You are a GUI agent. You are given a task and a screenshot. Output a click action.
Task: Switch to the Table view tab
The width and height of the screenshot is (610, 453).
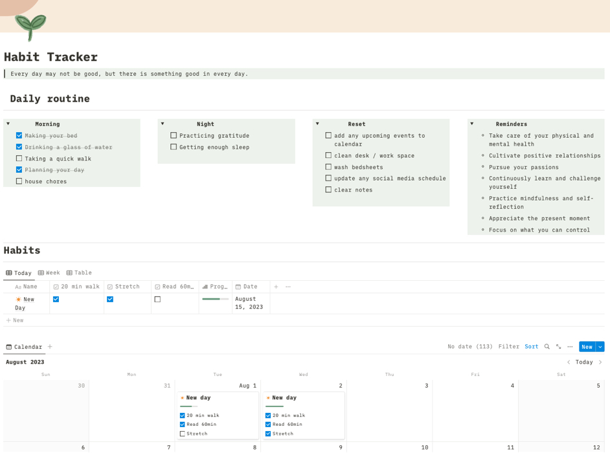coord(79,273)
